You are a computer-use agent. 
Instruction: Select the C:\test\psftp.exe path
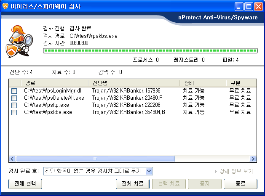click(46, 105)
